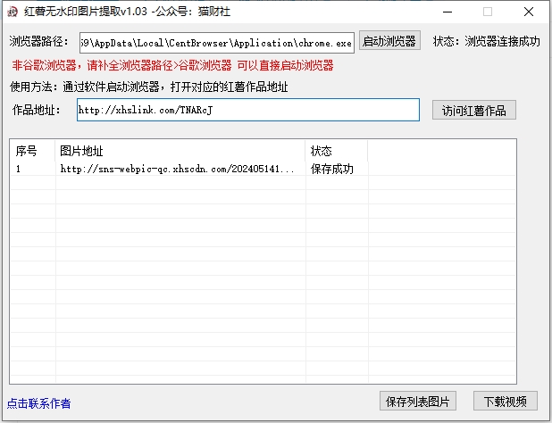552x423 pixels.
Task: Close the 红薯无水印图片提取 window
Action: pyautogui.click(x=529, y=12)
